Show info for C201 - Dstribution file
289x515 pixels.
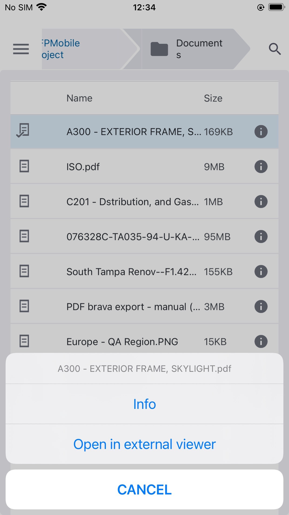[261, 202]
